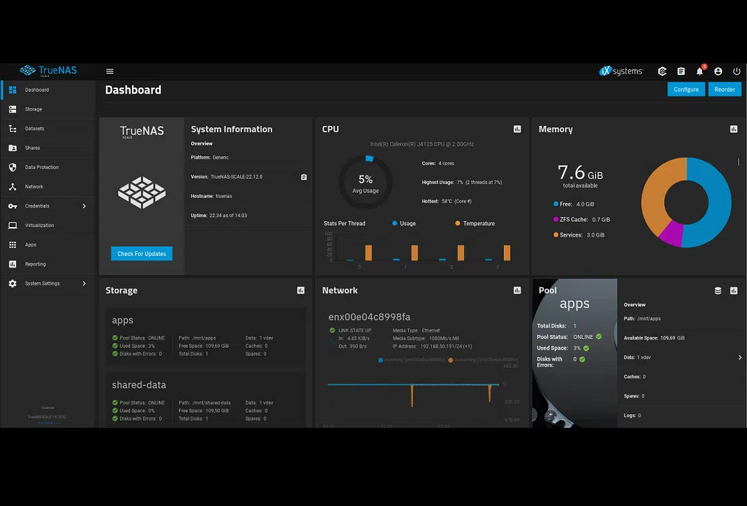Click the Virtualization sidebar icon
The width and height of the screenshot is (747, 506).
point(13,225)
